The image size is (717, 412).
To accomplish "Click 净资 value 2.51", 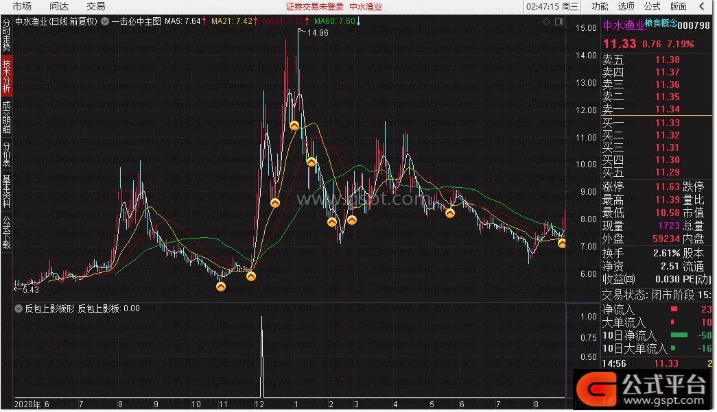I will coord(670,266).
